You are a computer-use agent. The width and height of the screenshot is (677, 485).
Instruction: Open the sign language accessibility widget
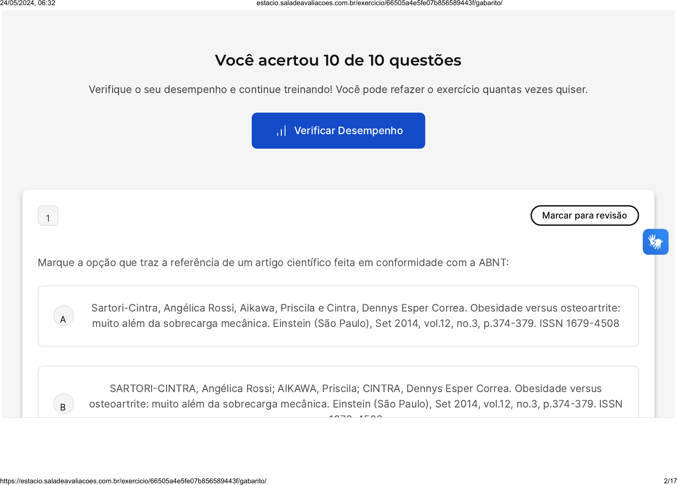click(x=655, y=242)
